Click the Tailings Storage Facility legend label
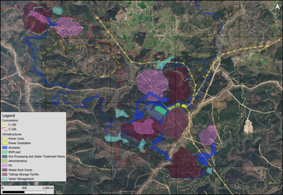283x195 pixels. (x=24, y=174)
